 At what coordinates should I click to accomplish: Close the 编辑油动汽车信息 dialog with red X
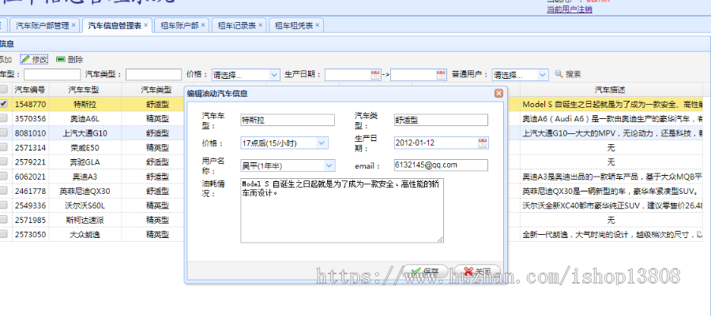coord(498,94)
